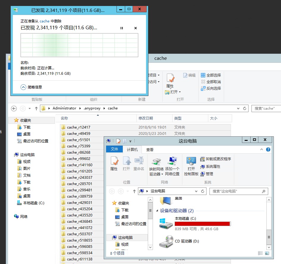The width and height of the screenshot is (281, 264).
Task: Open 图片 in cache window sidebar
Action: click(x=24, y=168)
